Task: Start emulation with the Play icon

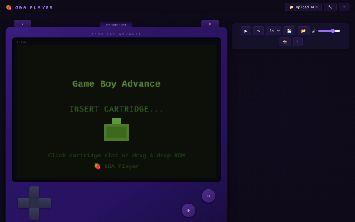Action: [246, 31]
